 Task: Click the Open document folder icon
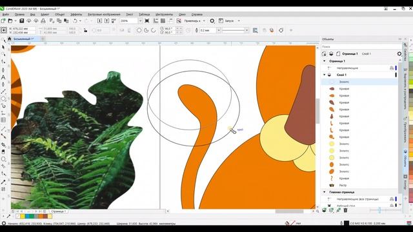click(10, 21)
